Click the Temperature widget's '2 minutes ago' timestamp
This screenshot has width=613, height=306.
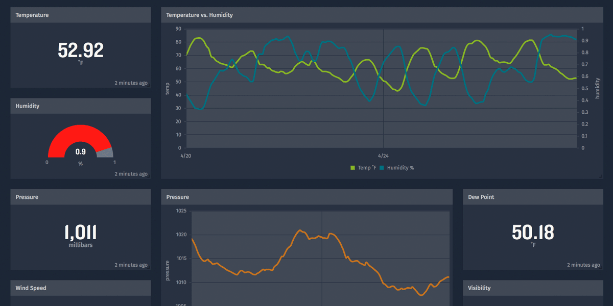131,83
